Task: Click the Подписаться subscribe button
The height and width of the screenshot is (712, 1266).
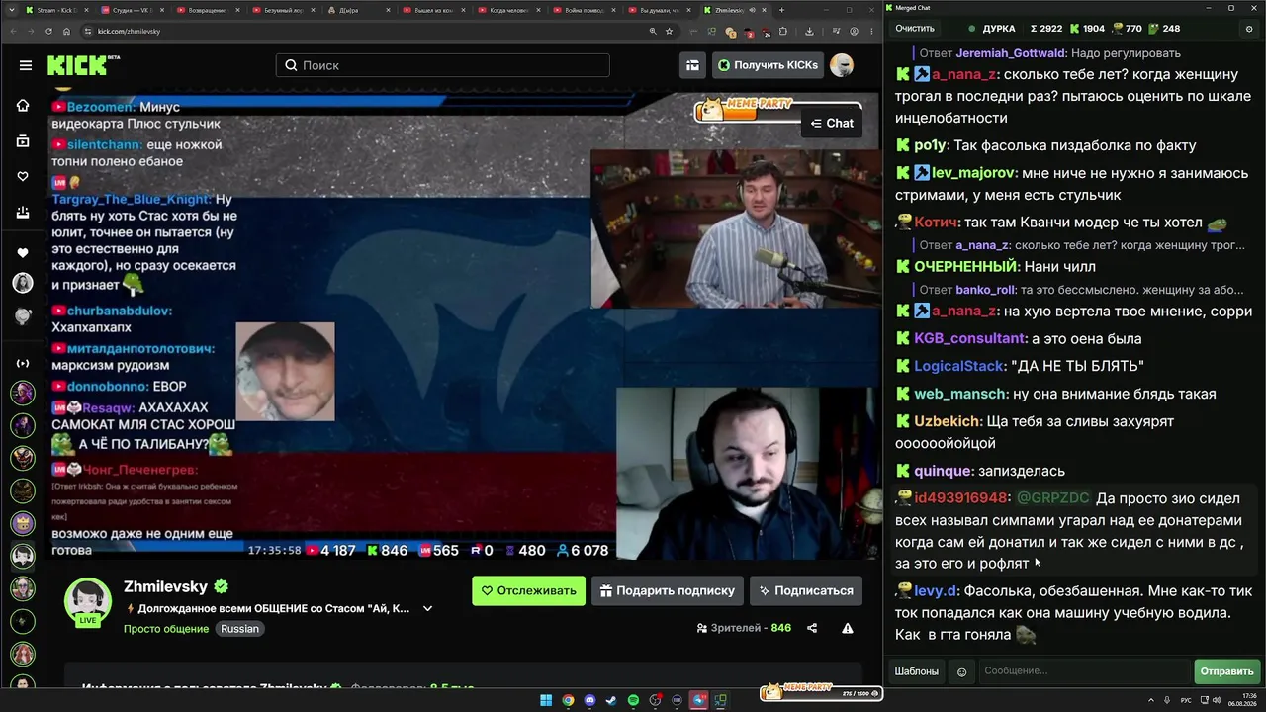Action: [806, 590]
